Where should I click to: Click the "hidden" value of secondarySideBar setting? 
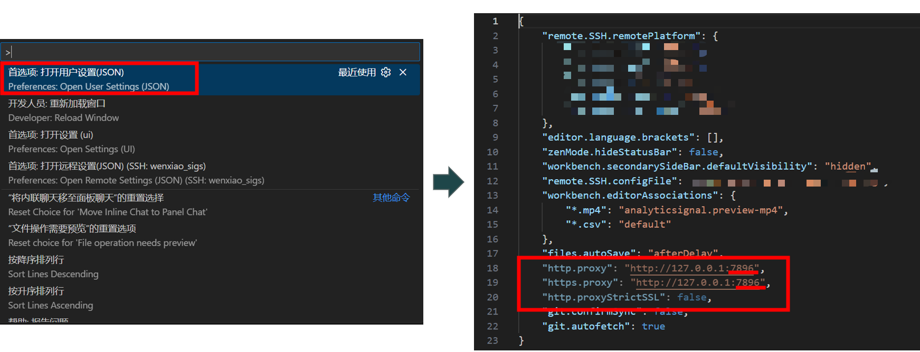pyautogui.click(x=847, y=167)
